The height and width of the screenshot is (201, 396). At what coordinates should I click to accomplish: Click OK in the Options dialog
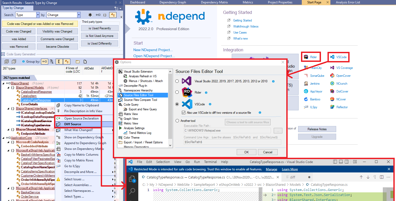[x=246, y=152]
